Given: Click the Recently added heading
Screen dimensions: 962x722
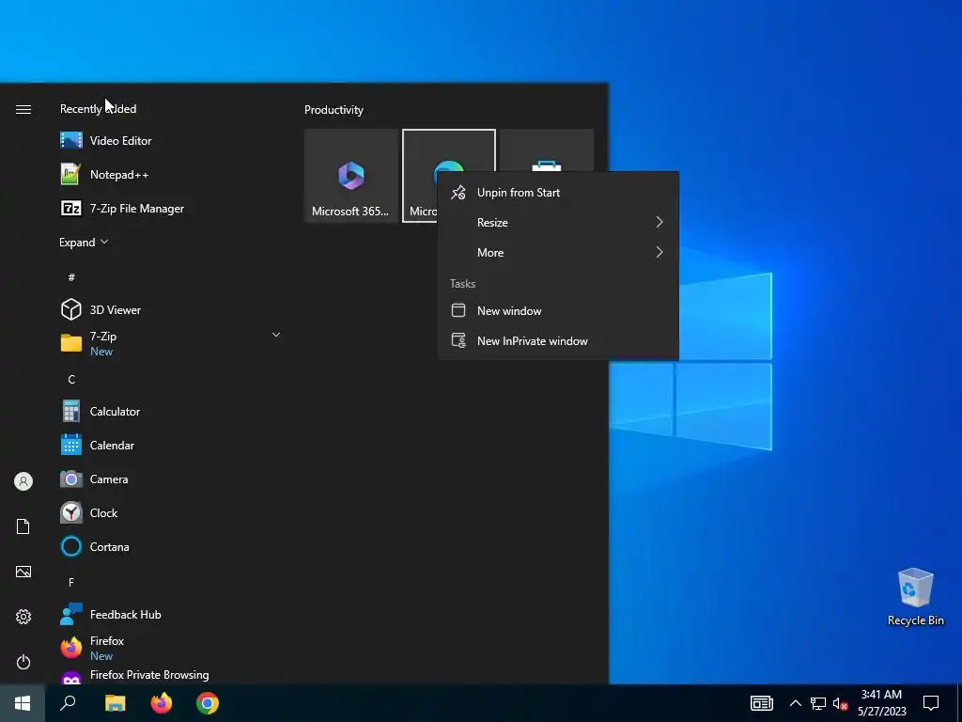Looking at the screenshot, I should pyautogui.click(x=98, y=109).
